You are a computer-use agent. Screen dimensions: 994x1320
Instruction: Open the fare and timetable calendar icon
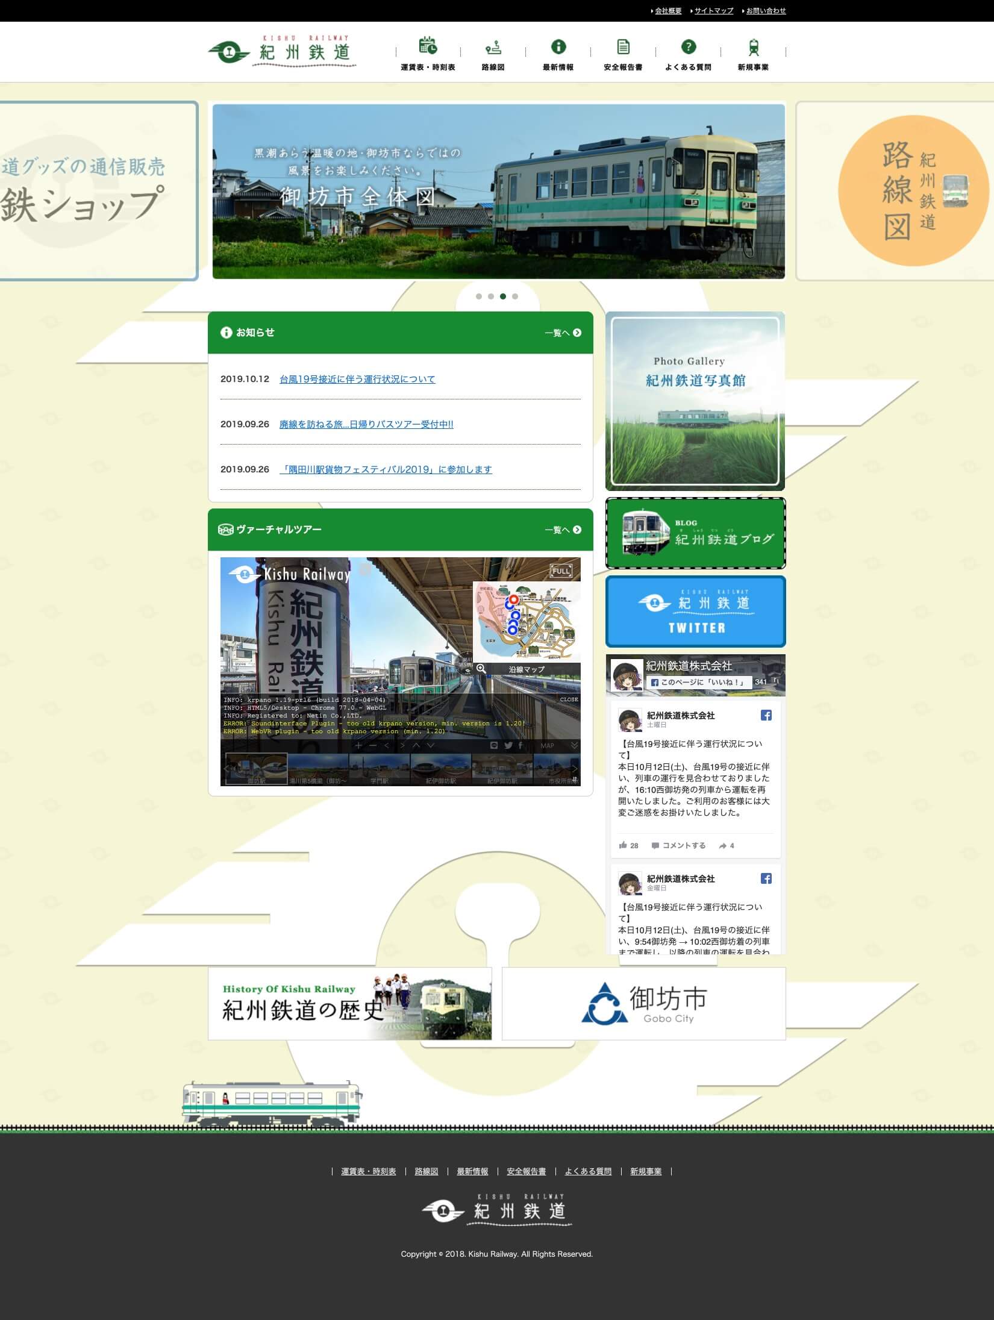(x=428, y=46)
